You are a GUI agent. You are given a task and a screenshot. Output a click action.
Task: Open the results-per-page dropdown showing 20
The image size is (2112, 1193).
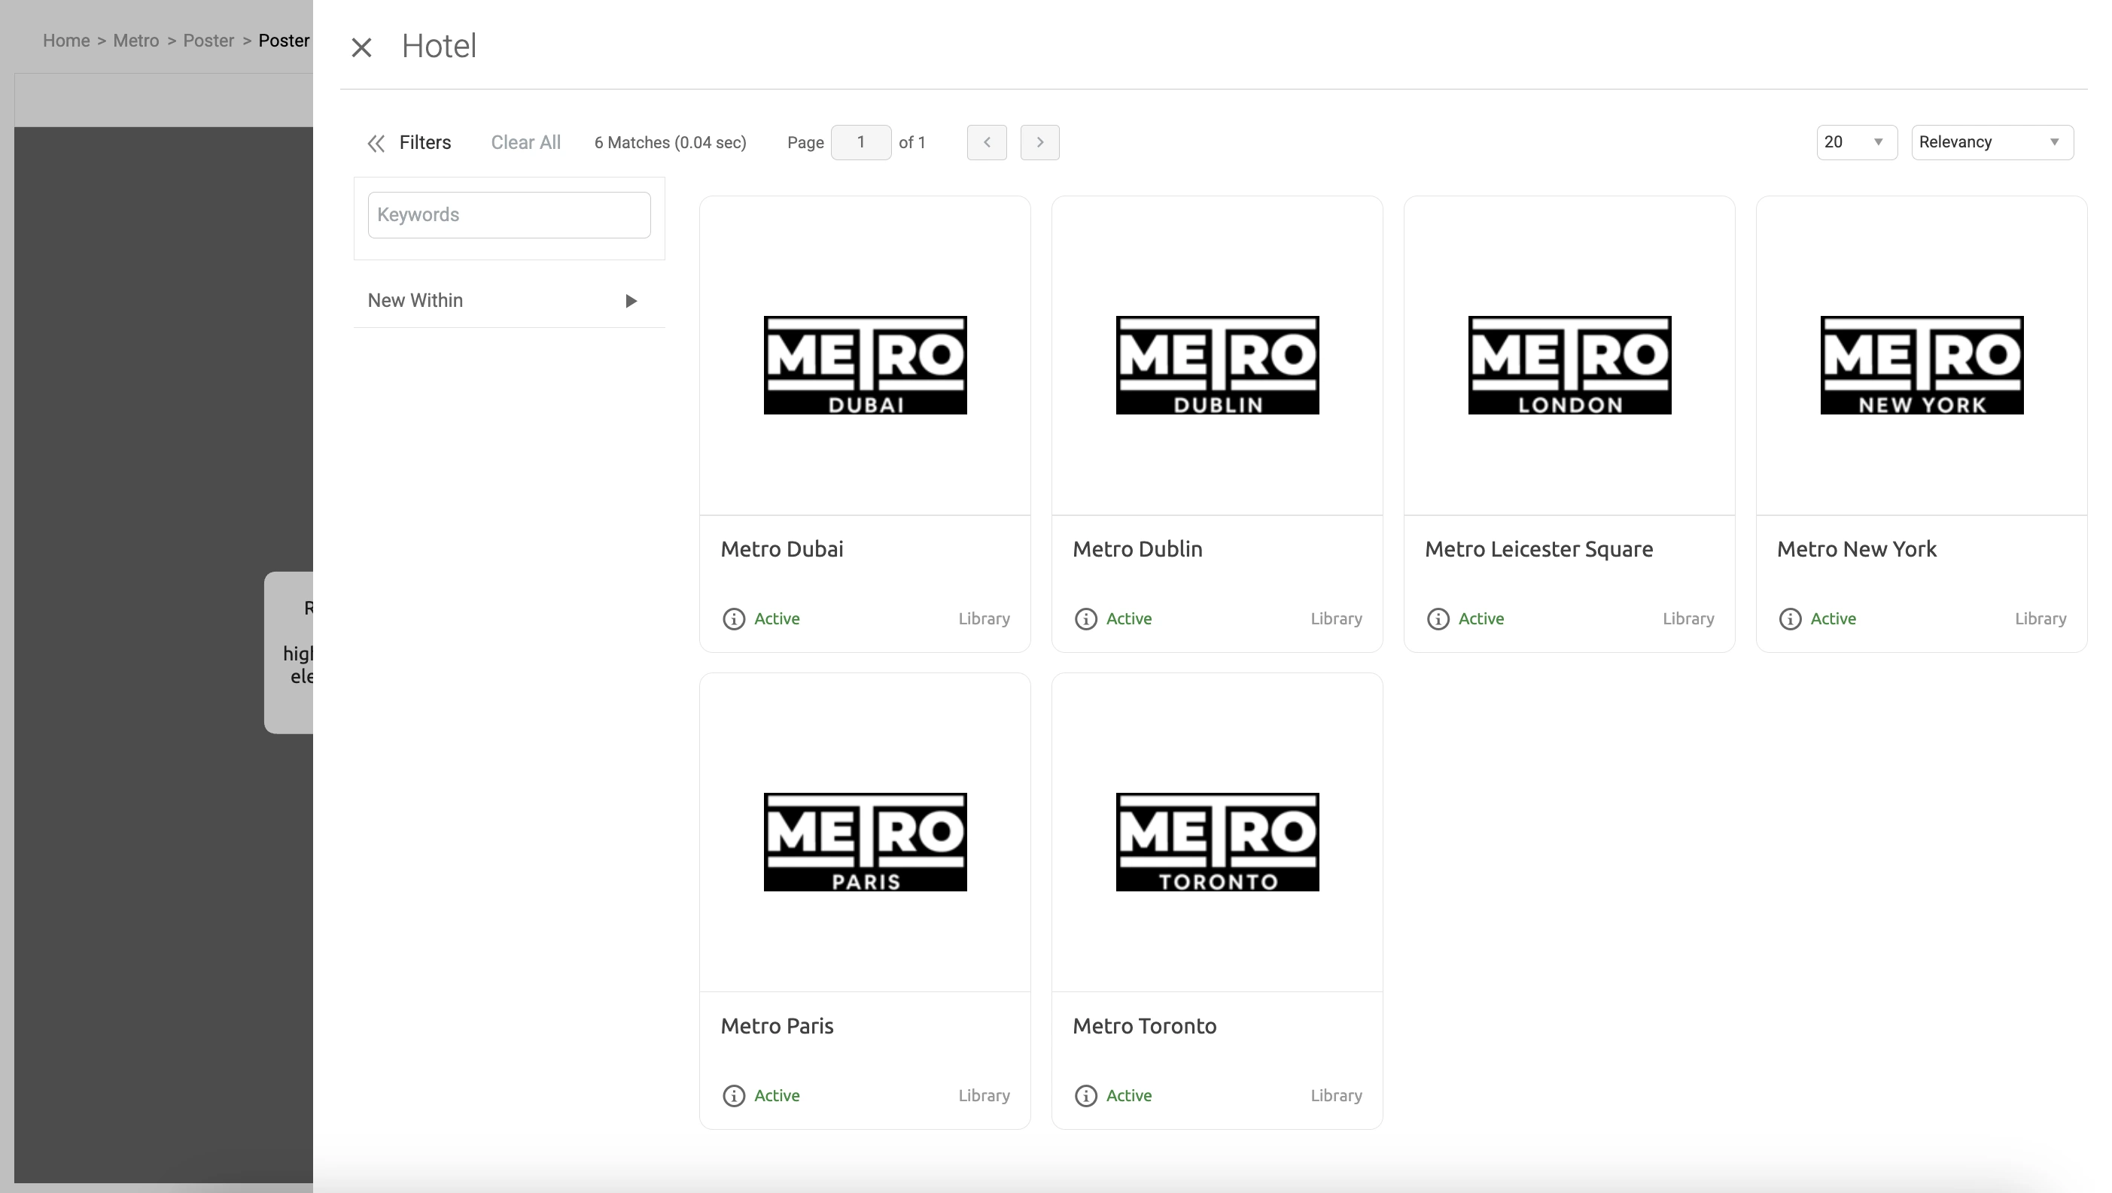point(1857,143)
